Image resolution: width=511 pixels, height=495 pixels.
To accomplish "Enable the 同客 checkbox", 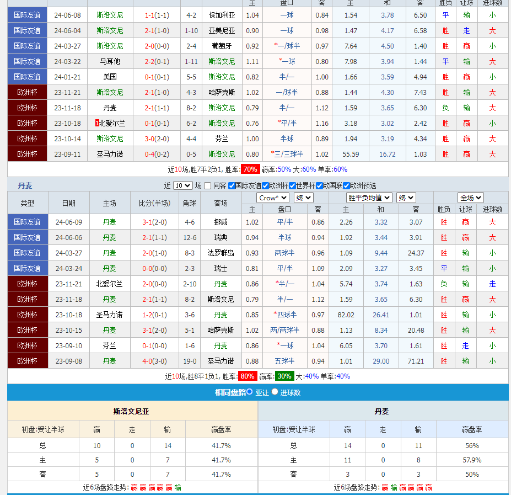I will 208,186.
